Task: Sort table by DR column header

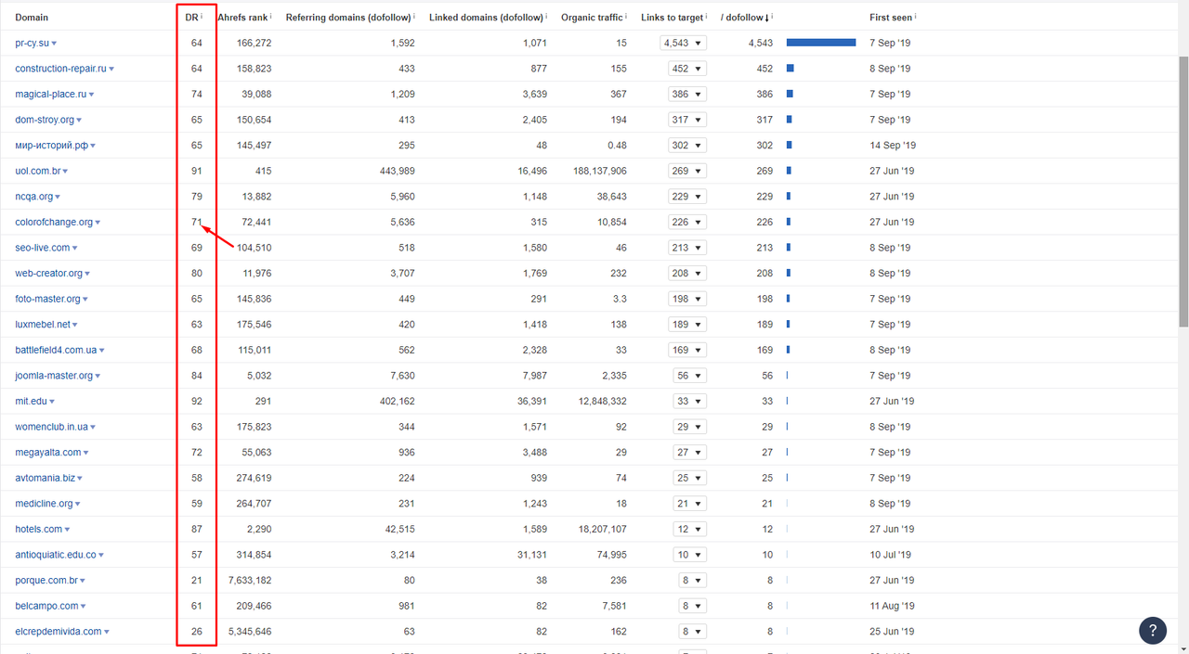Action: [190, 18]
